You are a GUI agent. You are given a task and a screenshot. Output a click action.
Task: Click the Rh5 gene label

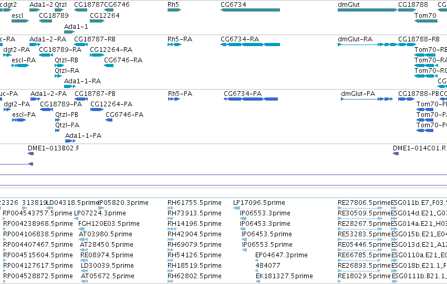click(173, 5)
